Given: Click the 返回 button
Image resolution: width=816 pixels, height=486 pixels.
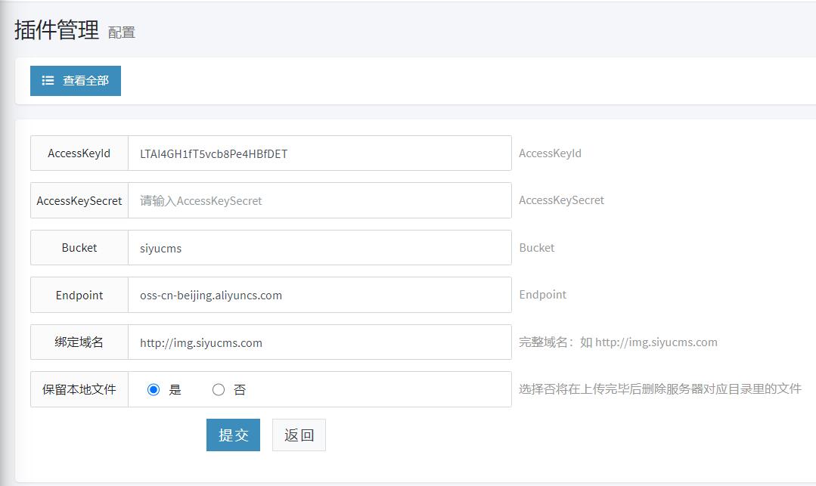Looking at the screenshot, I should [299, 435].
